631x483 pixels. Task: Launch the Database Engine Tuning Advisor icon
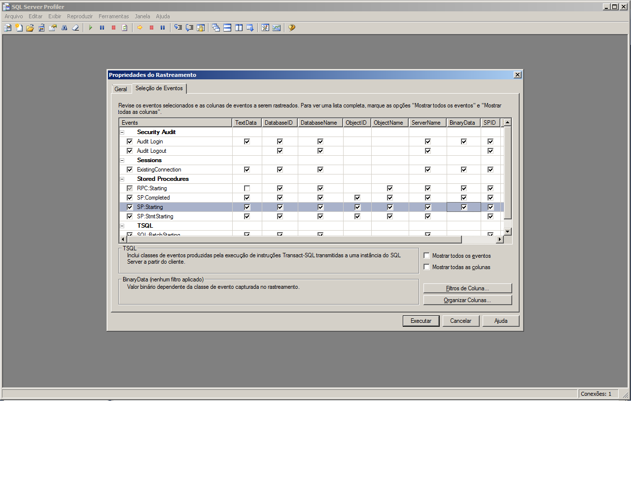pos(265,28)
